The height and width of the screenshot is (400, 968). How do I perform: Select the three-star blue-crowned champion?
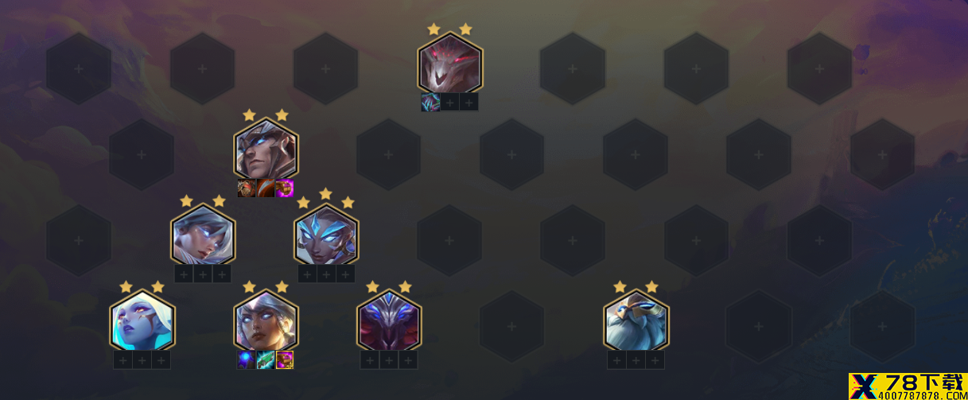[326, 235]
